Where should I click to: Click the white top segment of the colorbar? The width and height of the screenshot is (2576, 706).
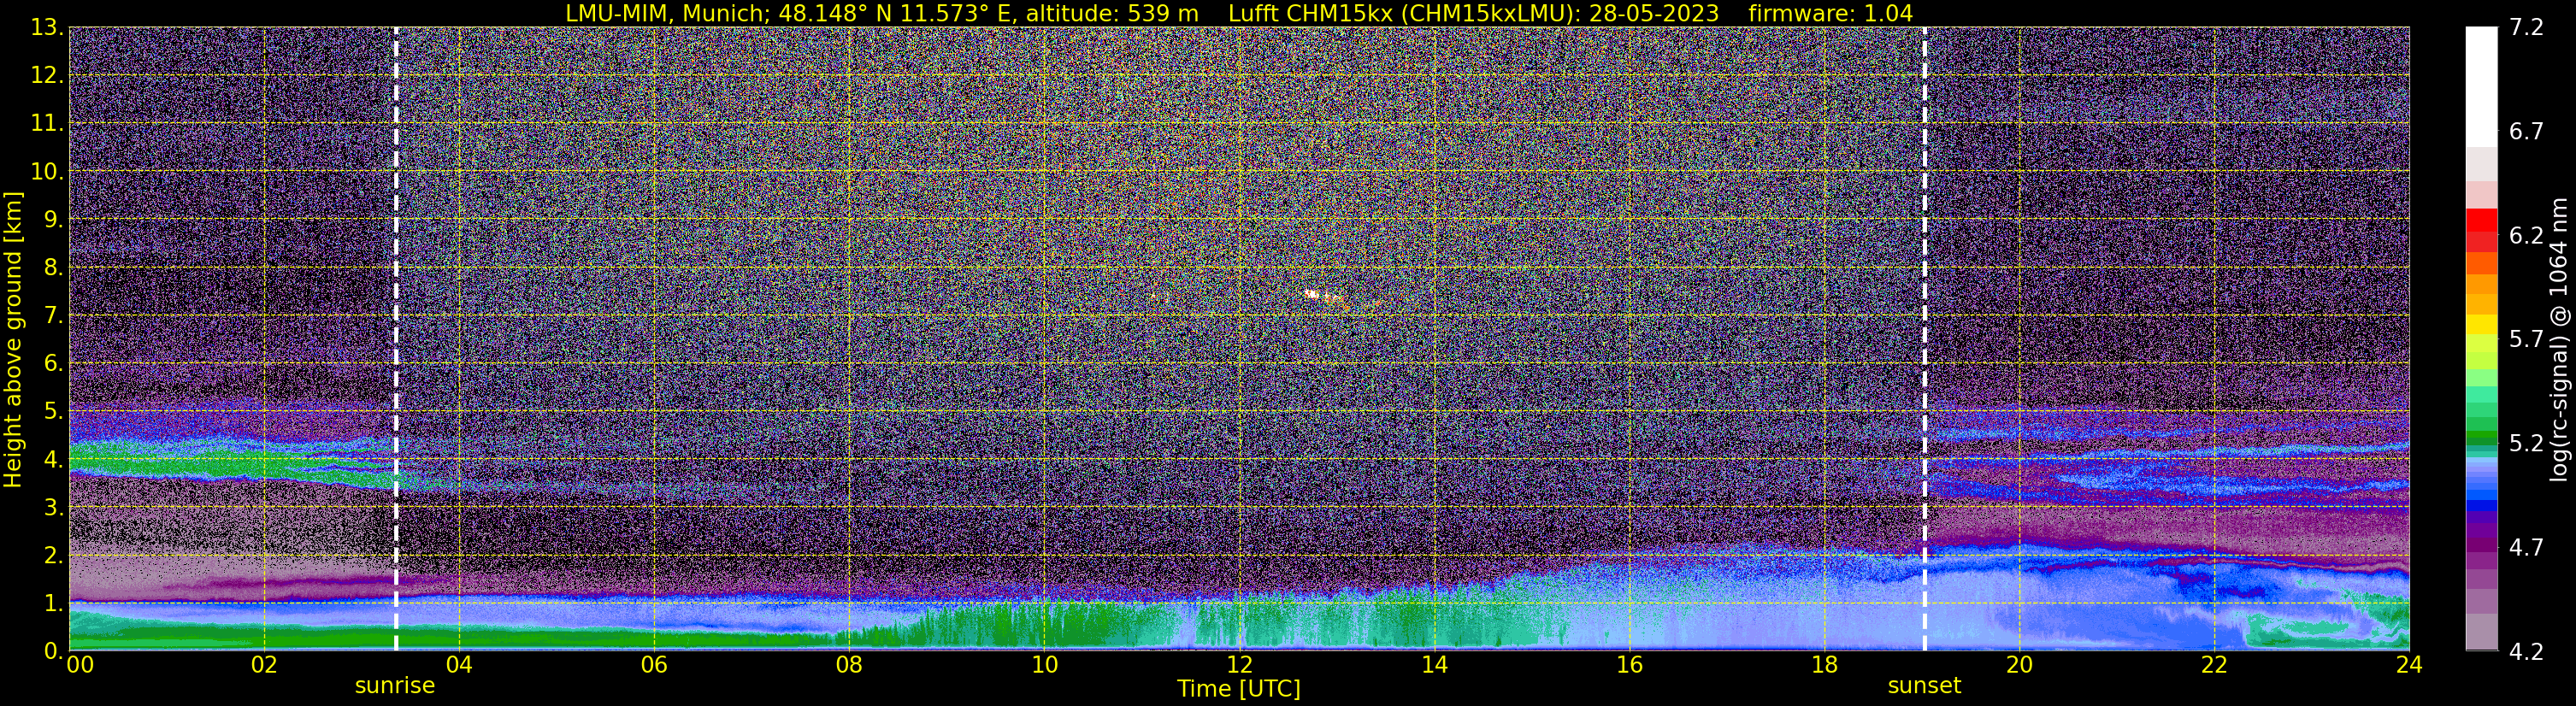pyautogui.click(x=2481, y=87)
